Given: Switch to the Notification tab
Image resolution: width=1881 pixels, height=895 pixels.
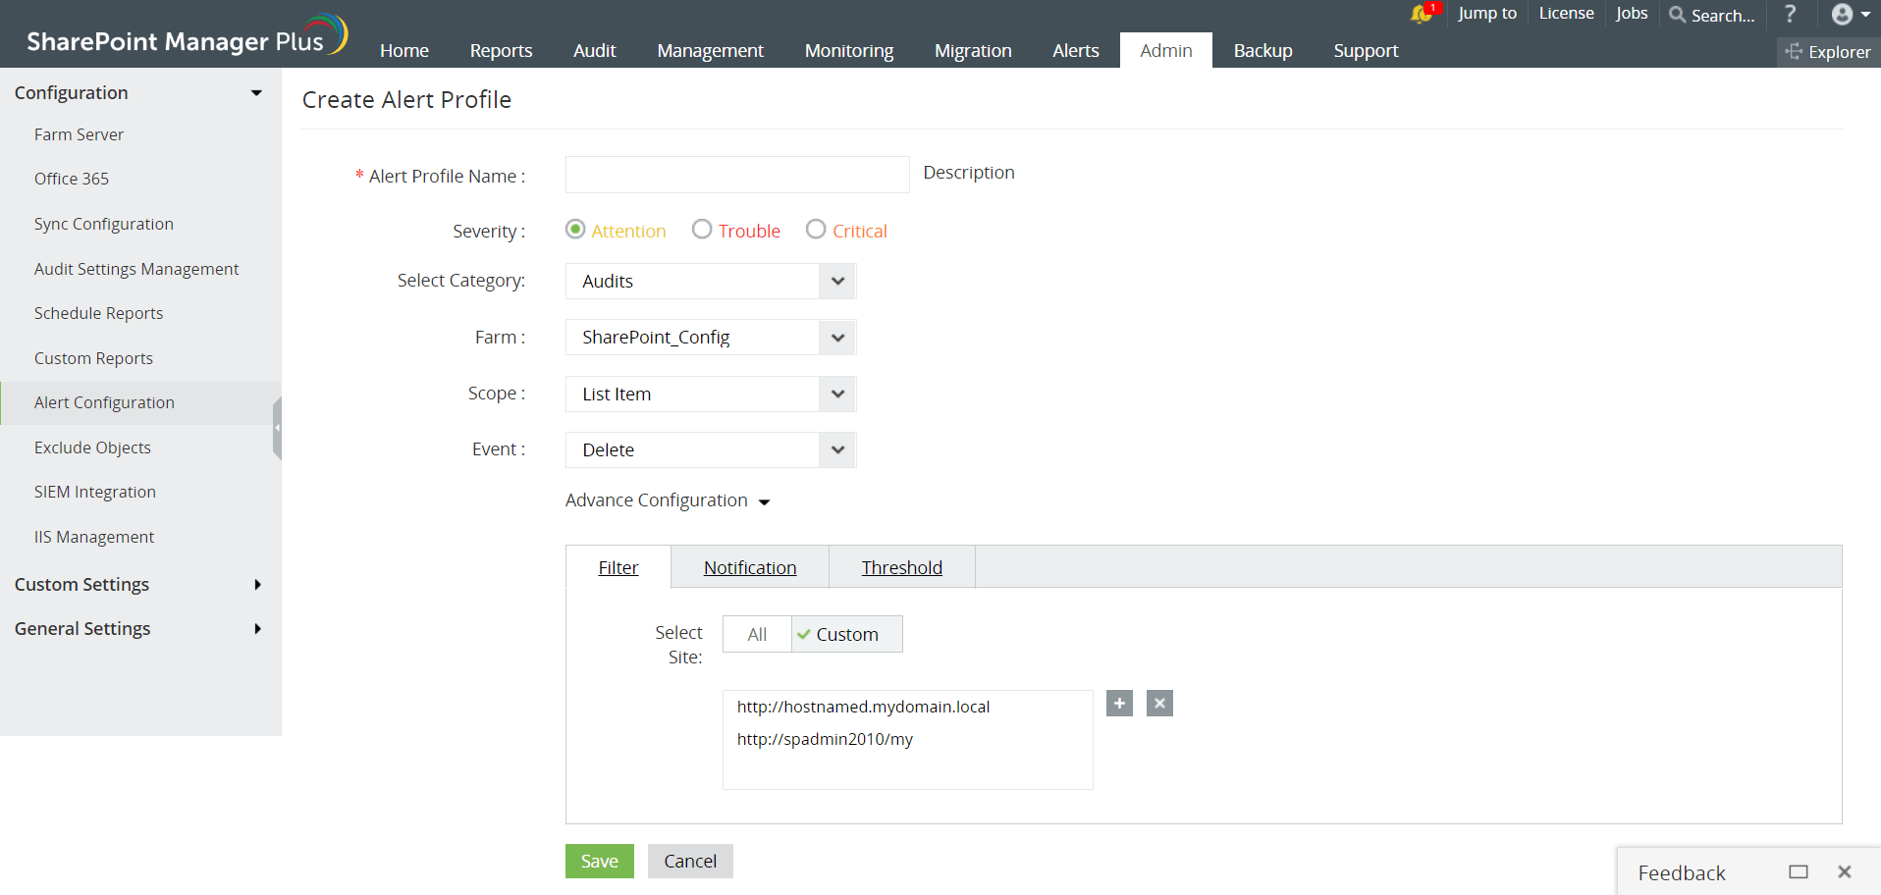Looking at the screenshot, I should 750,567.
